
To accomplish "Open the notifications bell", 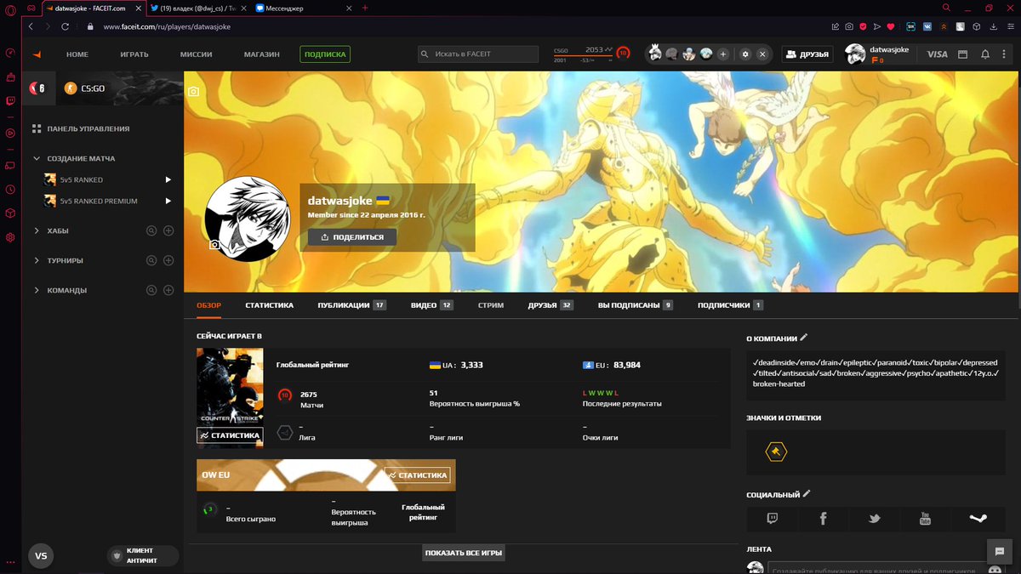I will (x=985, y=54).
